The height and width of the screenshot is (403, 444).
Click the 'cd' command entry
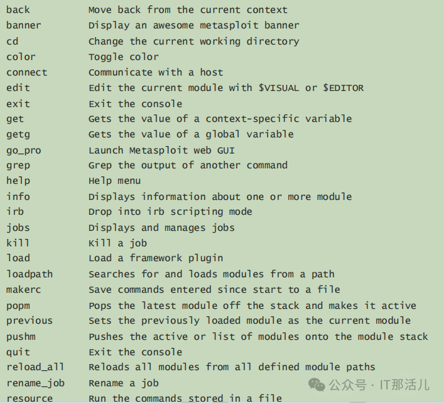pos(12,41)
